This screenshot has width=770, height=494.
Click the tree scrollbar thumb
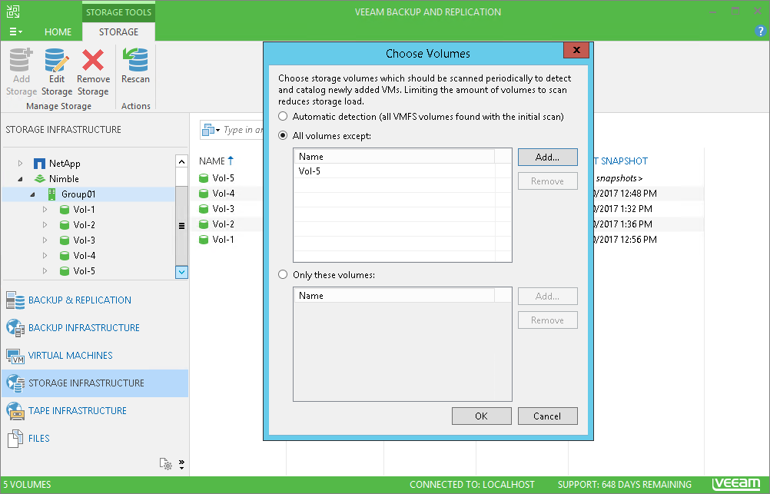[181, 226]
